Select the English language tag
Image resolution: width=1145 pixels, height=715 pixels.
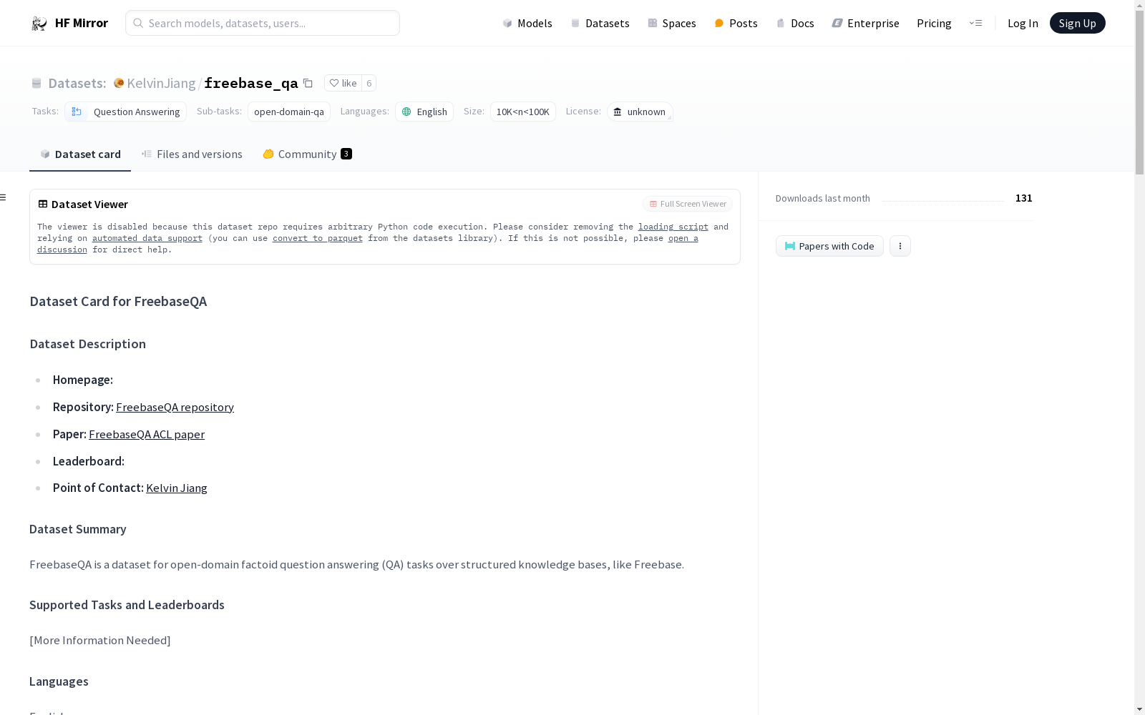coord(424,112)
